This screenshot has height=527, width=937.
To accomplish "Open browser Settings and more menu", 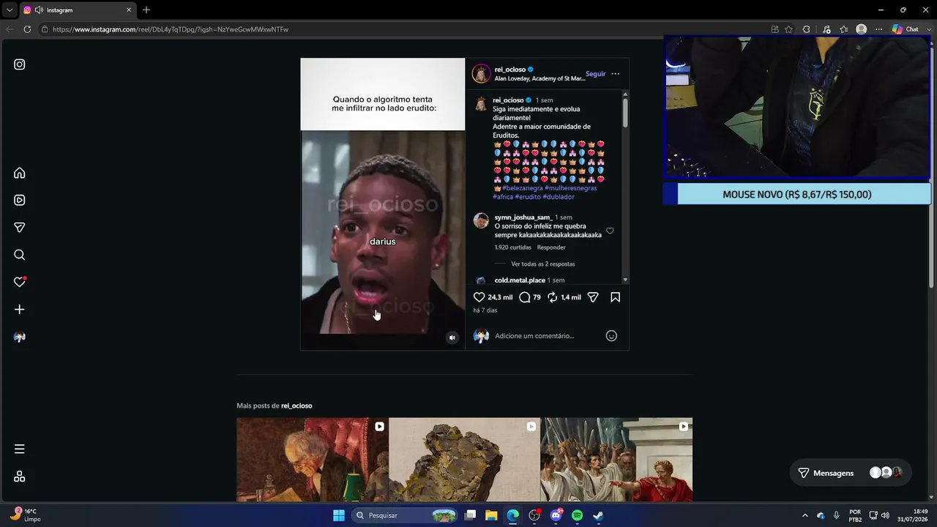I will click(878, 29).
